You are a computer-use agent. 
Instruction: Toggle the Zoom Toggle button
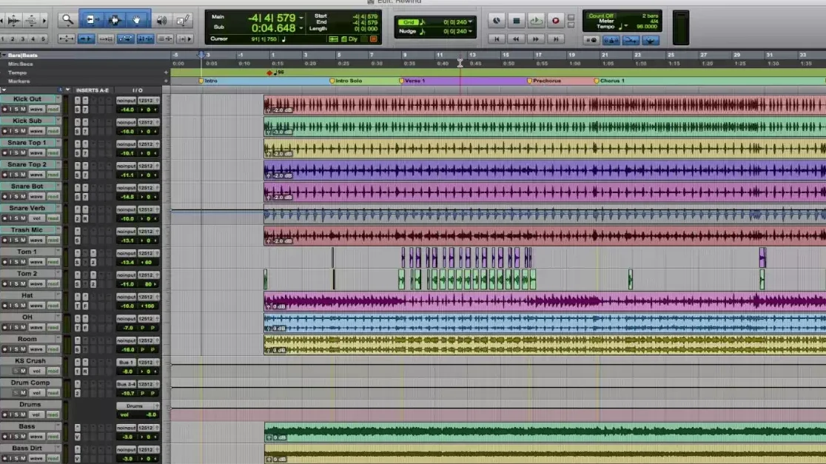[x=67, y=38]
